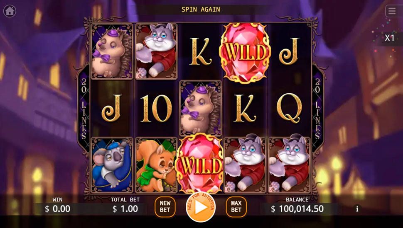This screenshot has width=403, height=228.
Task: Open the hamburger menu
Action: click(393, 11)
